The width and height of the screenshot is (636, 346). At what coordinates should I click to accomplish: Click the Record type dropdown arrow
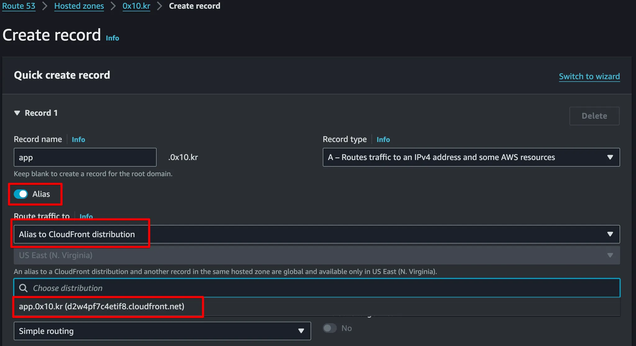(610, 157)
